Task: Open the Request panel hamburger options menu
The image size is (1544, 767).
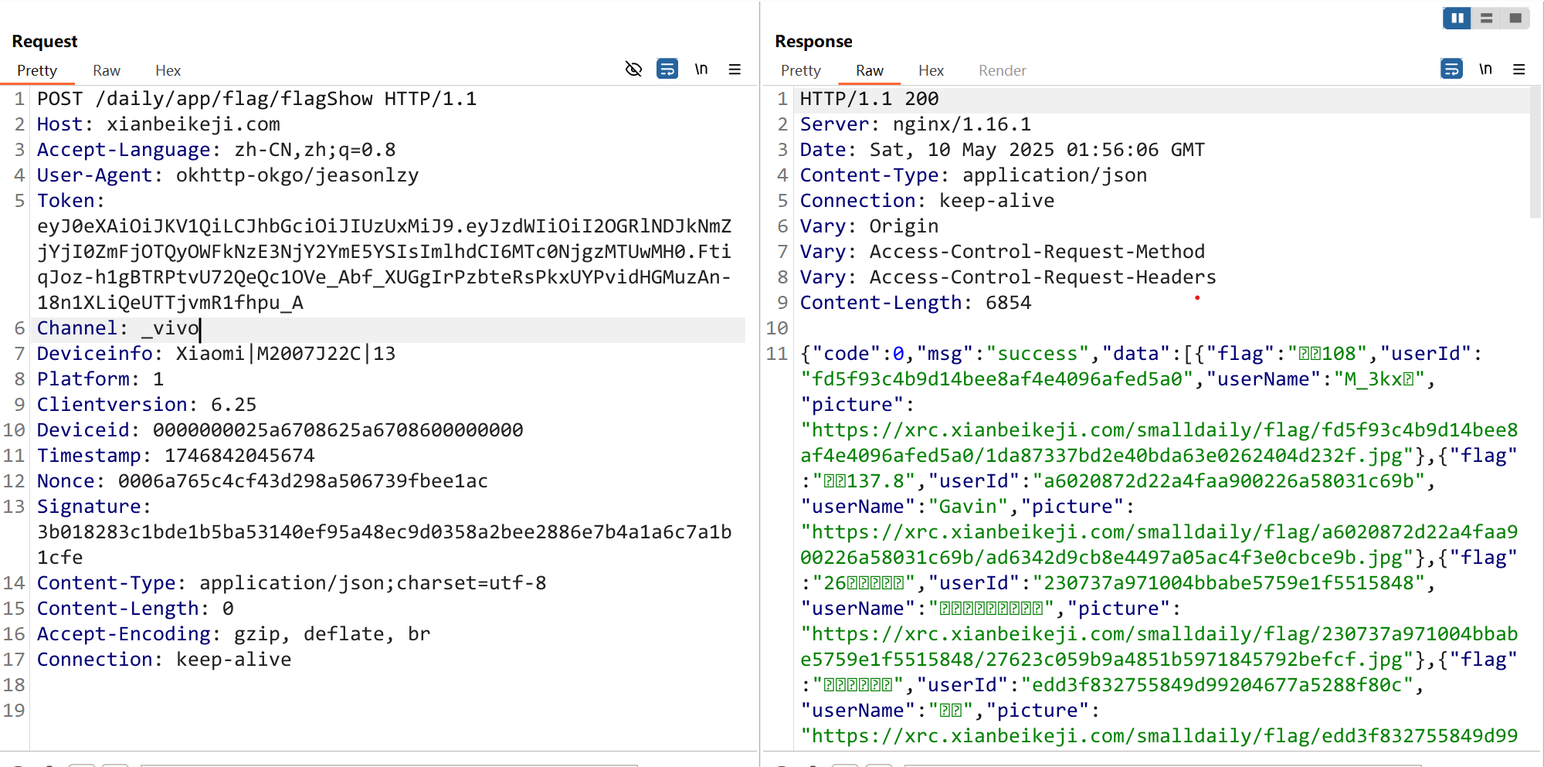Action: (735, 70)
